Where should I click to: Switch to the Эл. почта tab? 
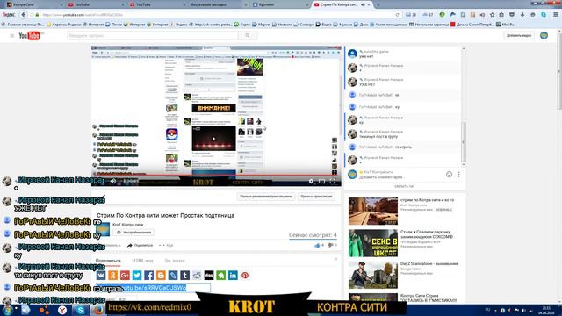[x=175, y=261]
